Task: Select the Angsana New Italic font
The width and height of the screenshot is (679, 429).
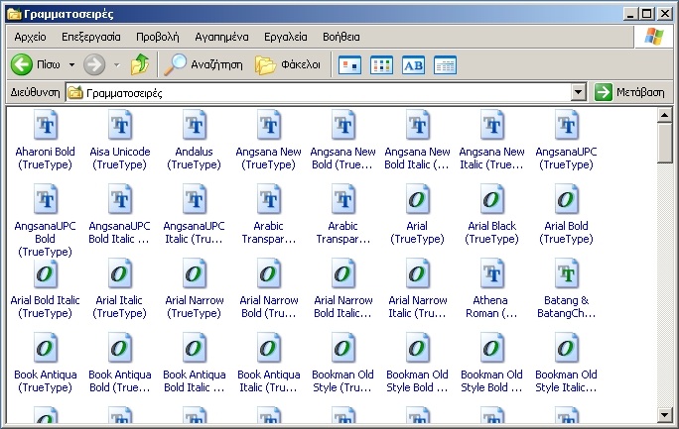Action: point(491,141)
